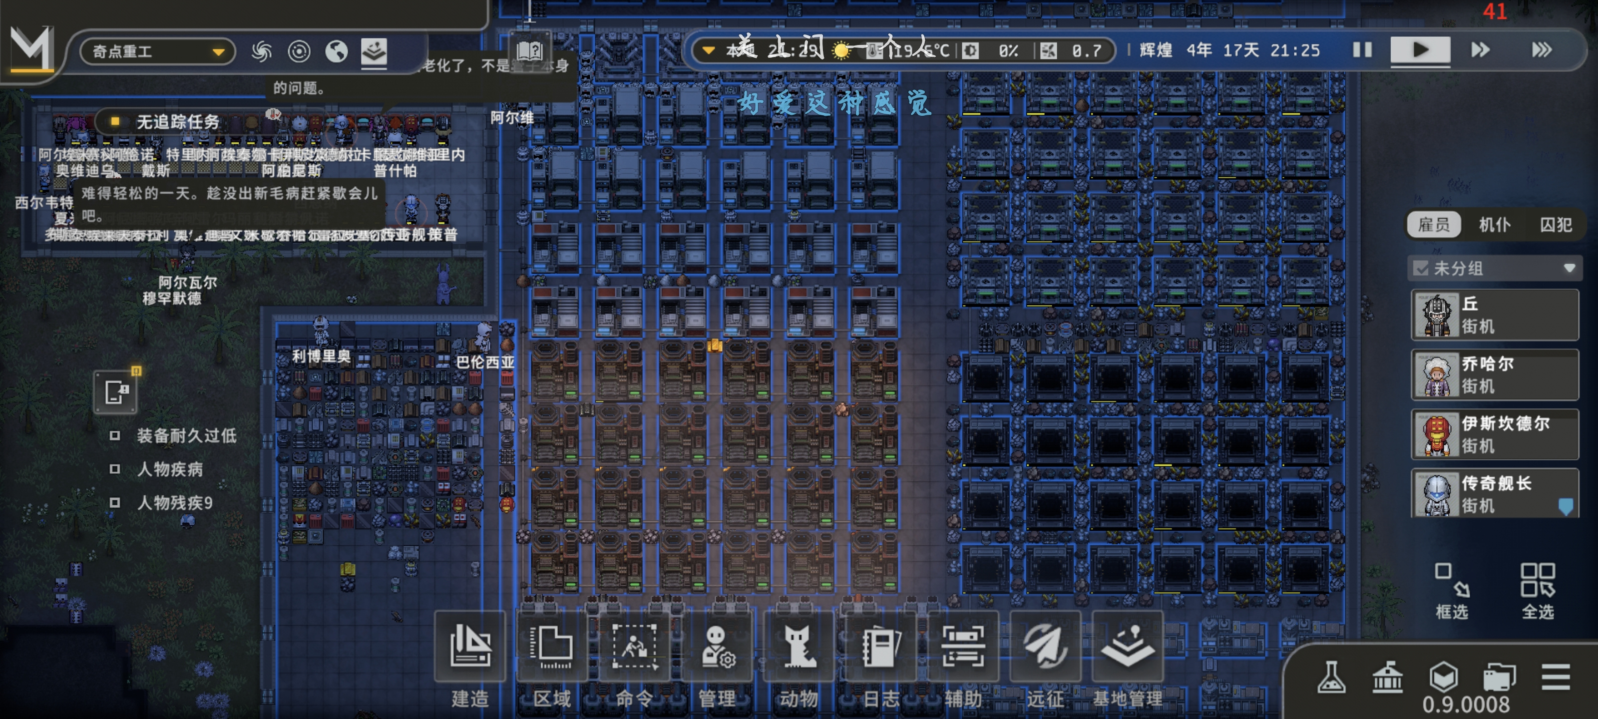Open the bank building icon

(1387, 677)
